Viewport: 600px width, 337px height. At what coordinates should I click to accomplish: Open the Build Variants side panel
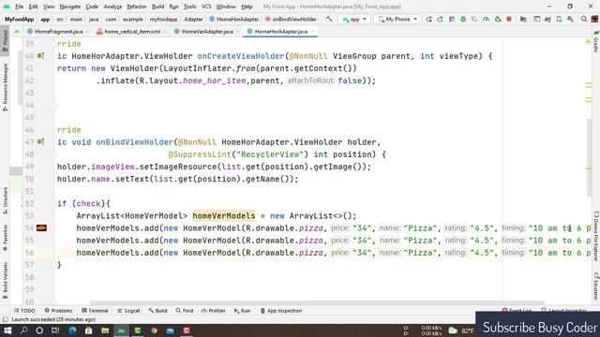tap(5, 280)
